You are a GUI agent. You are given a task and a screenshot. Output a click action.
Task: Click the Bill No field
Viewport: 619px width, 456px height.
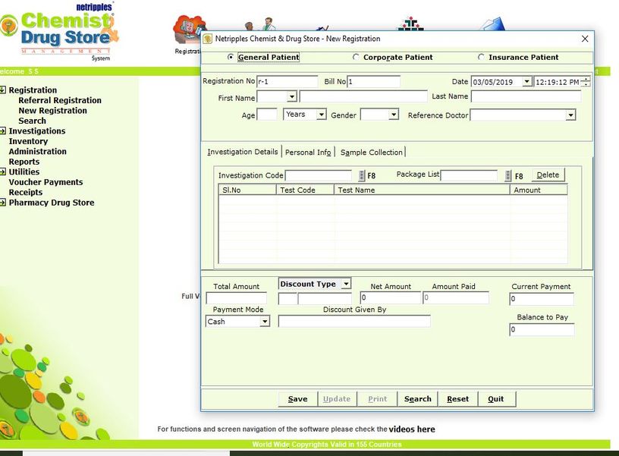pos(373,82)
